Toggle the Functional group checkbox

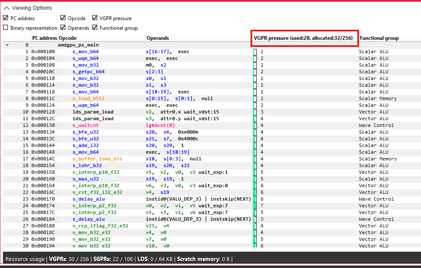95,28
